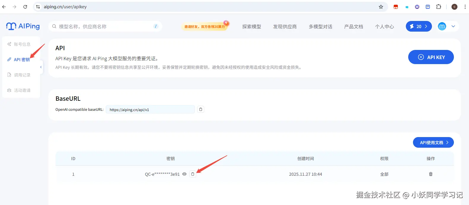This screenshot has width=469, height=205.
Task: Open the user avatar in header
Action: coord(442,26)
